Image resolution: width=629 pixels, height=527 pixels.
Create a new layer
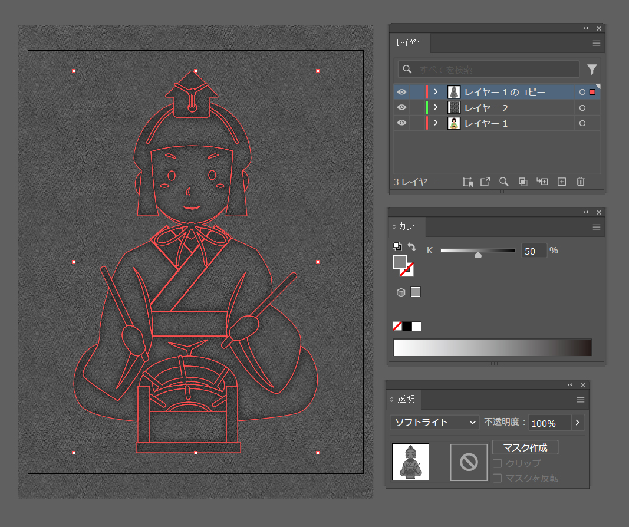tap(561, 182)
